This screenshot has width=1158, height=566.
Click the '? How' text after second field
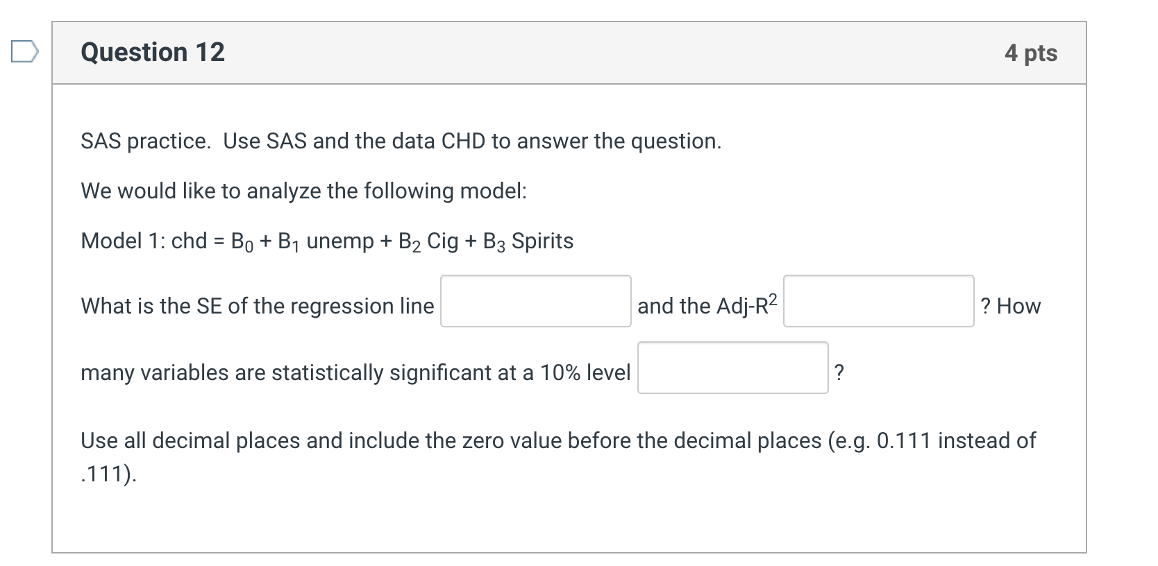(x=1010, y=306)
